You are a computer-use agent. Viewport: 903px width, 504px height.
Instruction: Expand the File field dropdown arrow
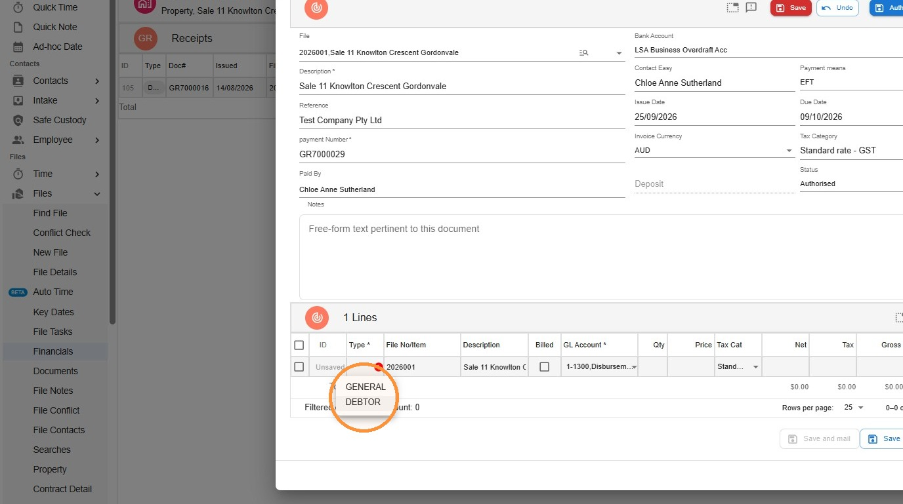619,54
